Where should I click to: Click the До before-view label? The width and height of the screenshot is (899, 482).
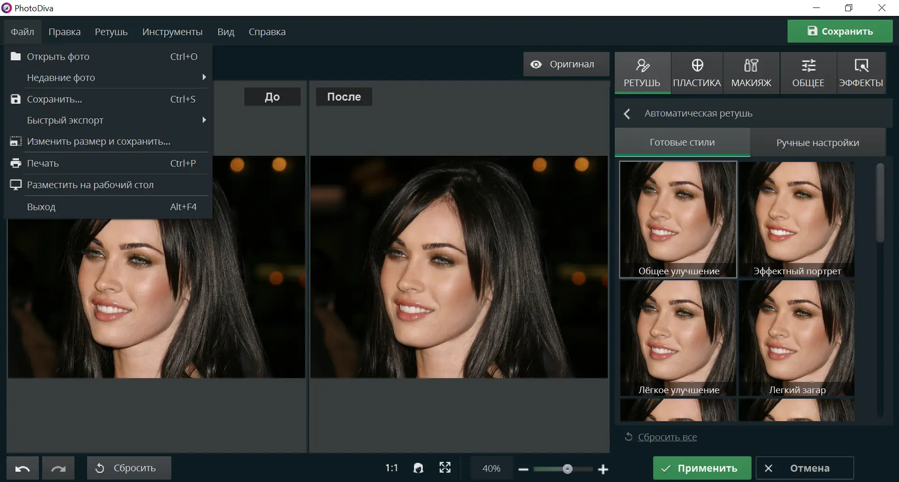click(272, 97)
